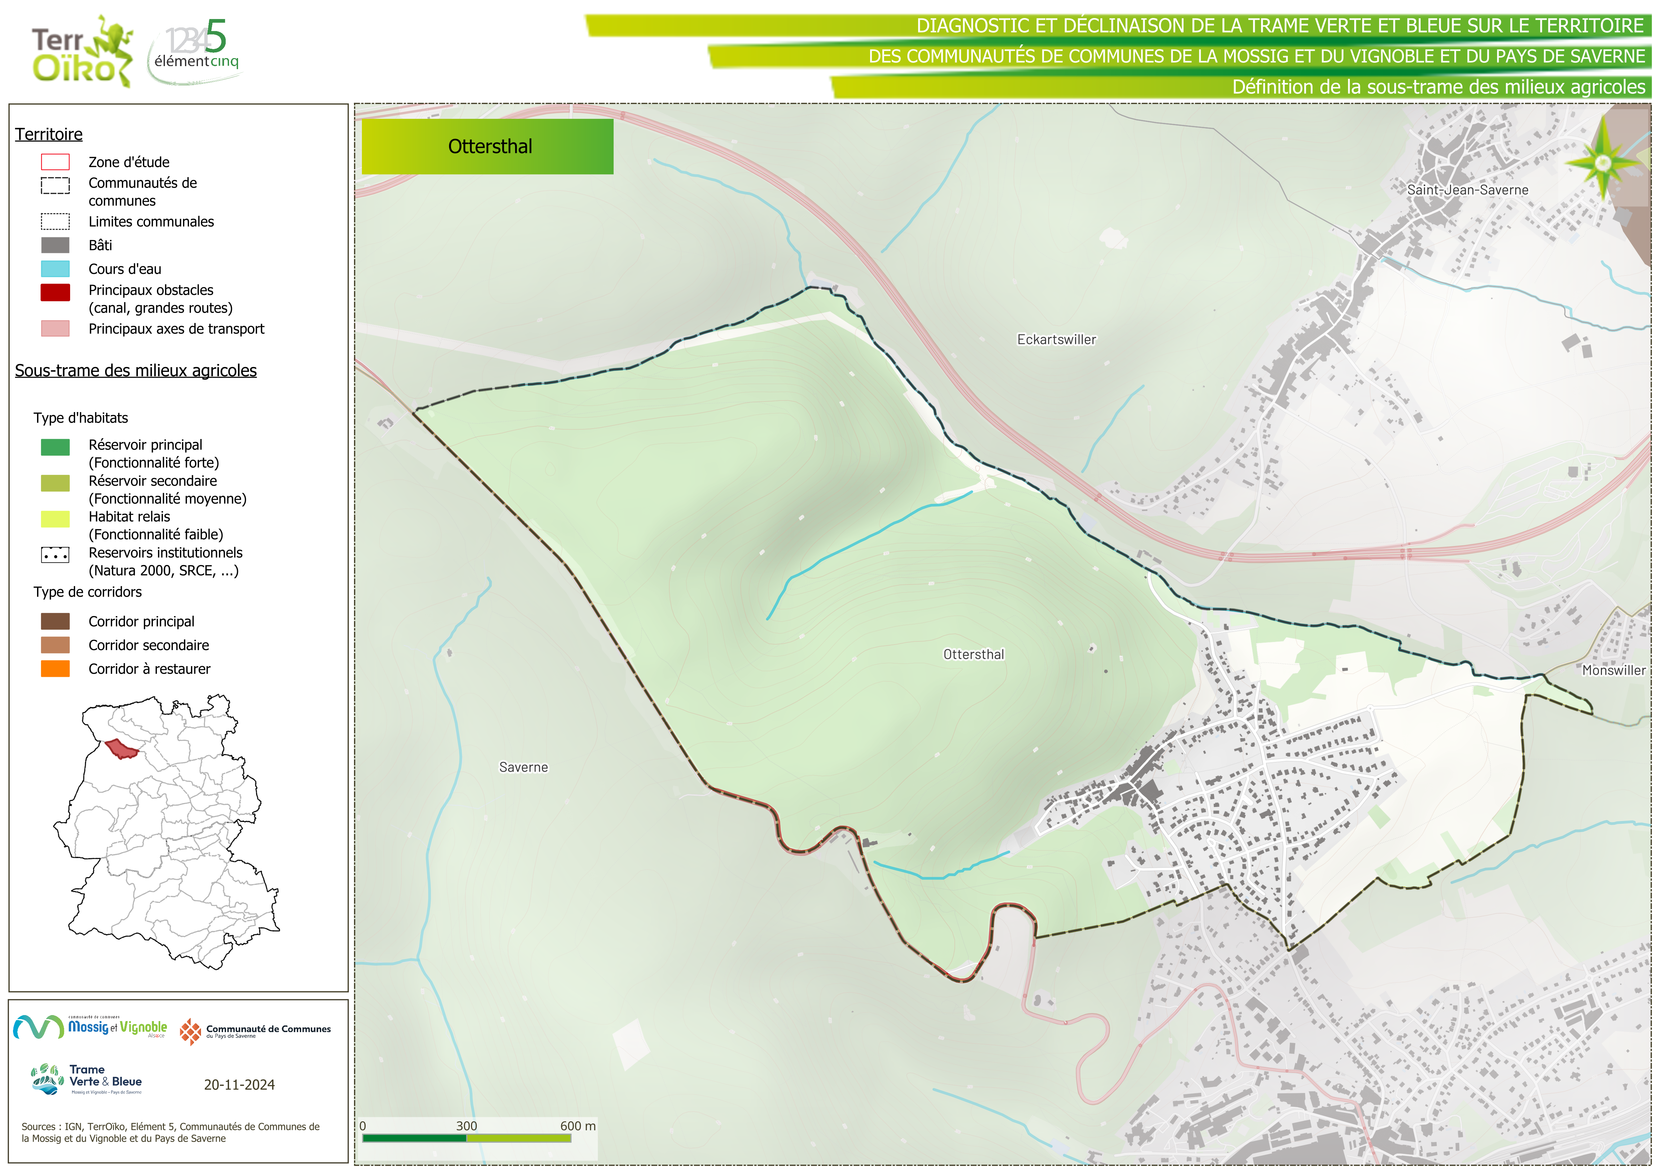Click the Principaux obstacles dark red swatch

click(55, 292)
